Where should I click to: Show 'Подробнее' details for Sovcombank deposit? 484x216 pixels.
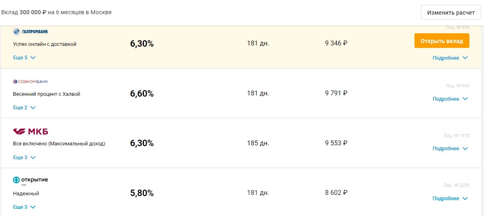point(450,99)
